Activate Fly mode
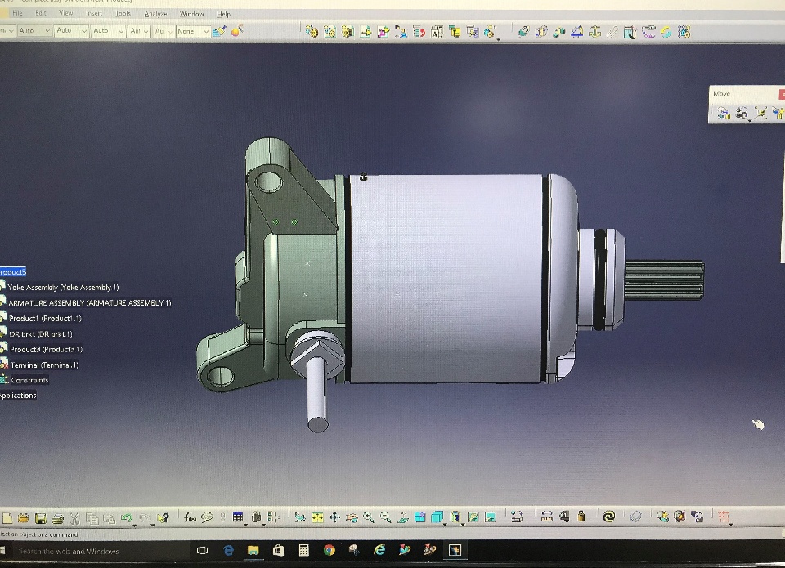This screenshot has width=785, height=568. coord(300,517)
